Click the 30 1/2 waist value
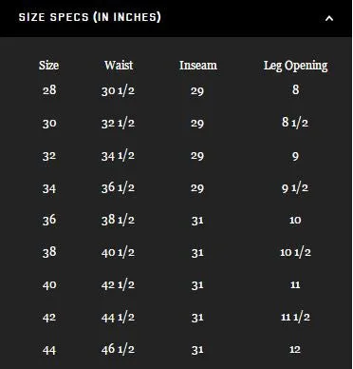The width and height of the screenshot is (353, 369). [x=118, y=91]
